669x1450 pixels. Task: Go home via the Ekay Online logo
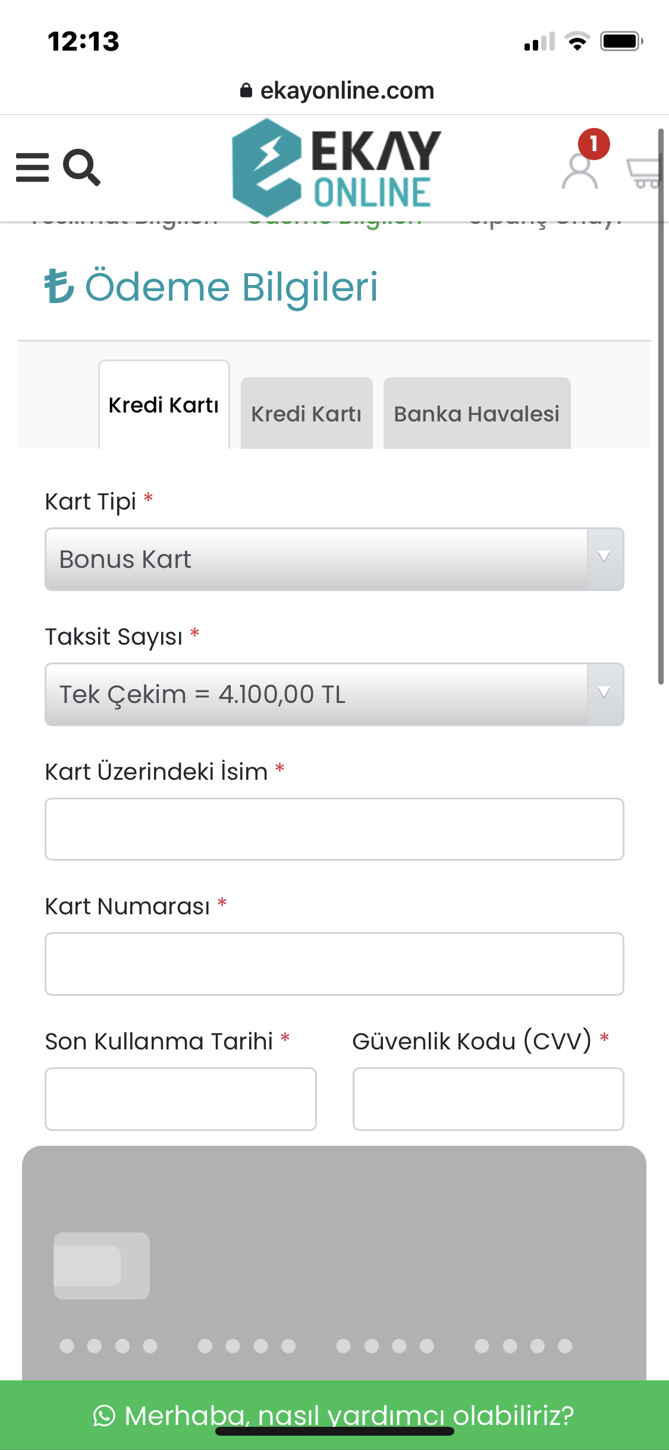336,167
